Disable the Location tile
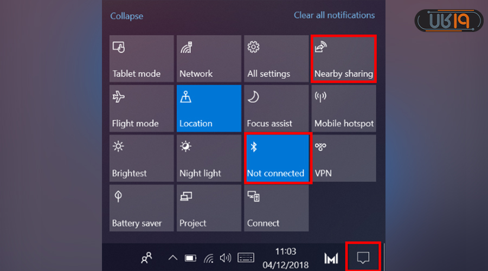 209,108
